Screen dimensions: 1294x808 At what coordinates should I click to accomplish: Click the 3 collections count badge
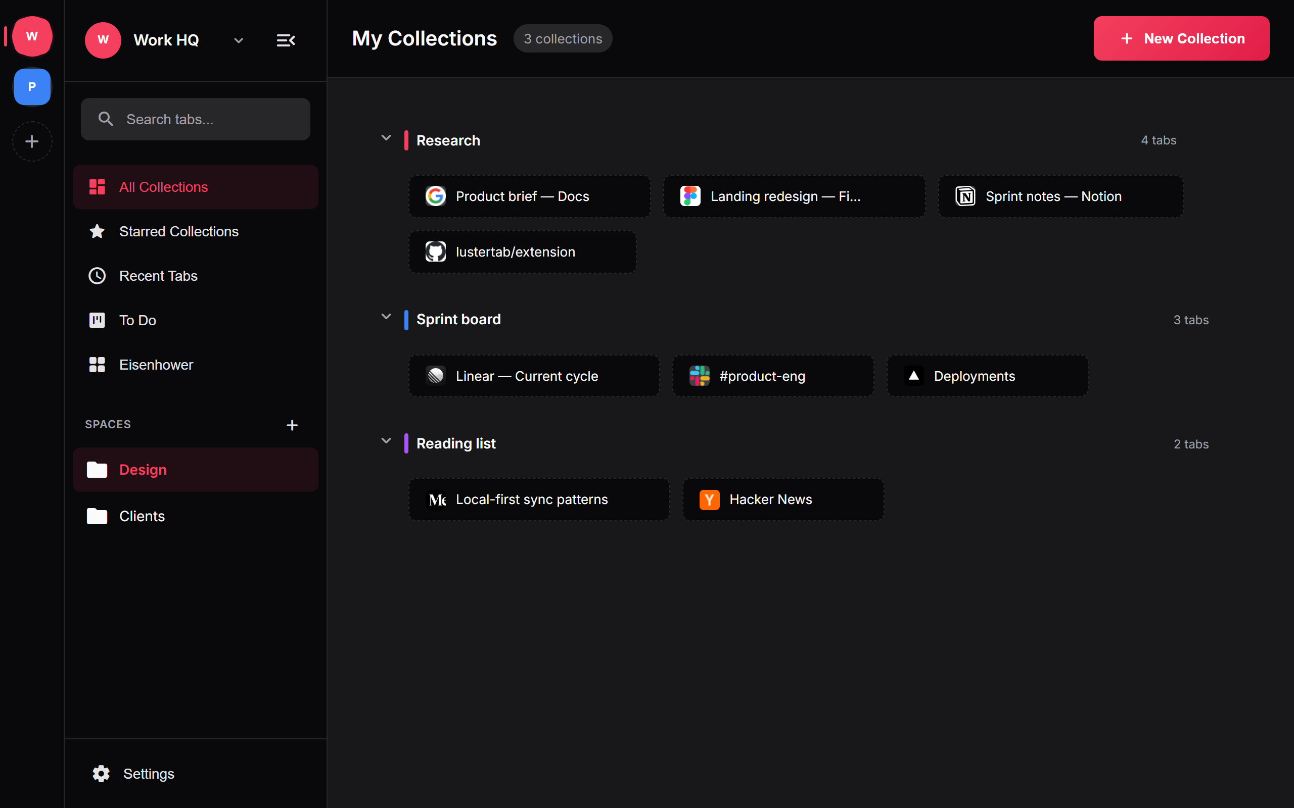coord(563,38)
